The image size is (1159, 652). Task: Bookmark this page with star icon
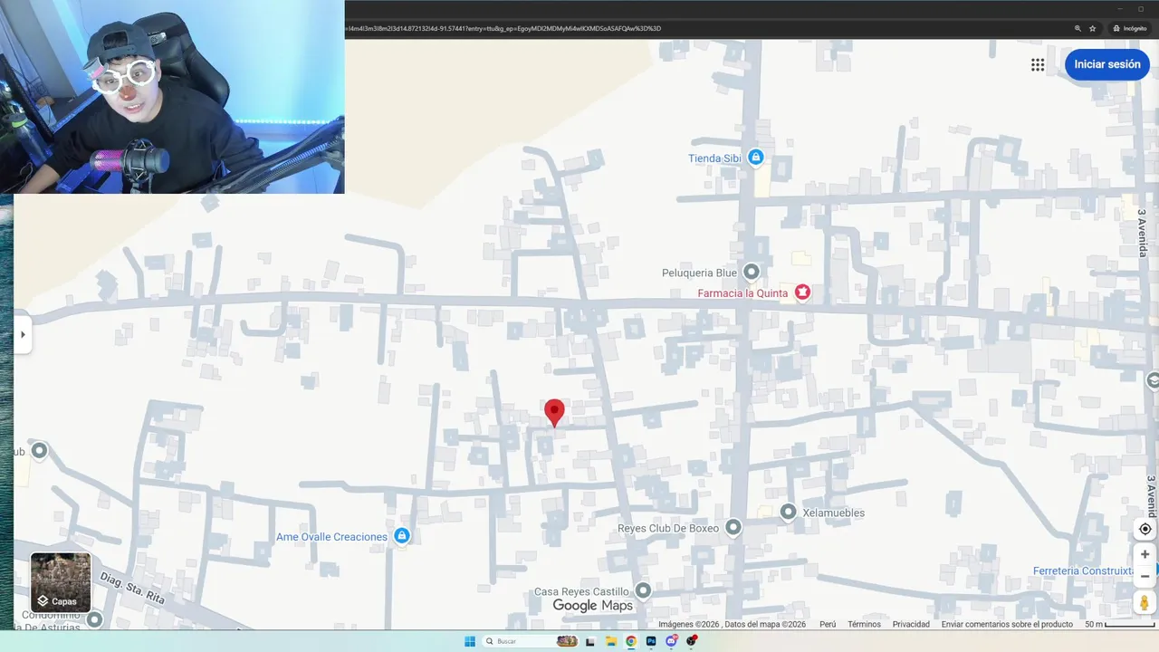(1093, 28)
